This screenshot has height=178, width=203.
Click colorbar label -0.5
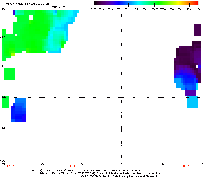click(163, 9)
